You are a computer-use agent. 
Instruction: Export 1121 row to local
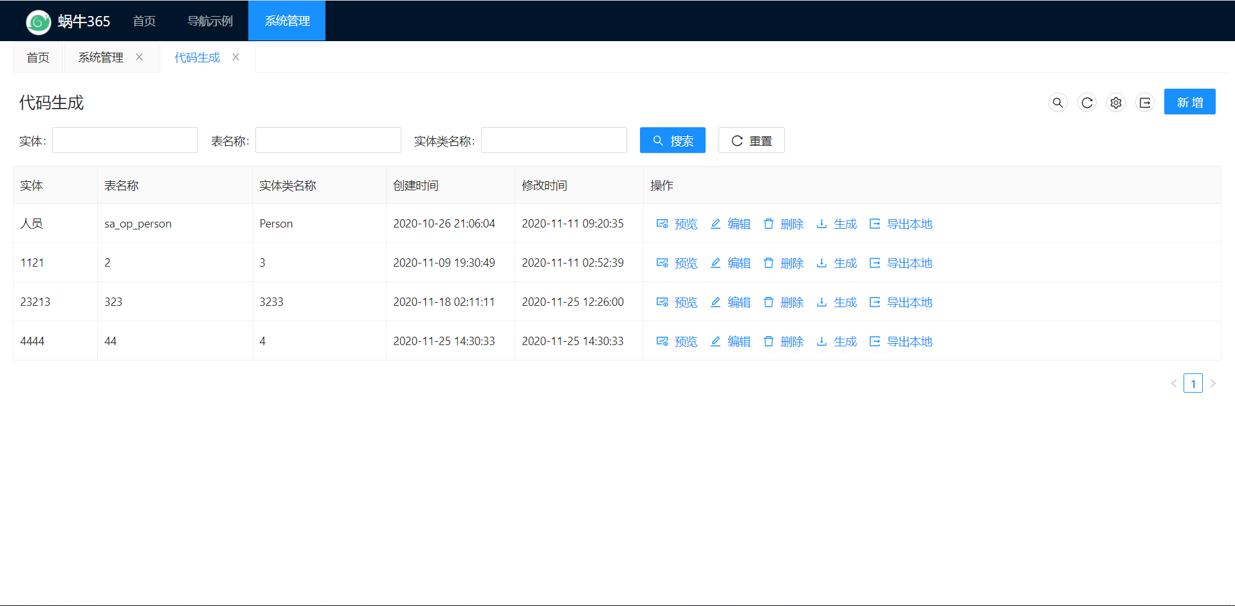[x=901, y=263]
